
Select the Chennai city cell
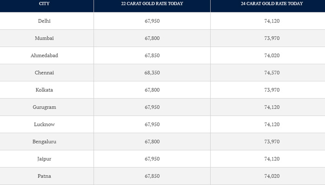pos(45,73)
